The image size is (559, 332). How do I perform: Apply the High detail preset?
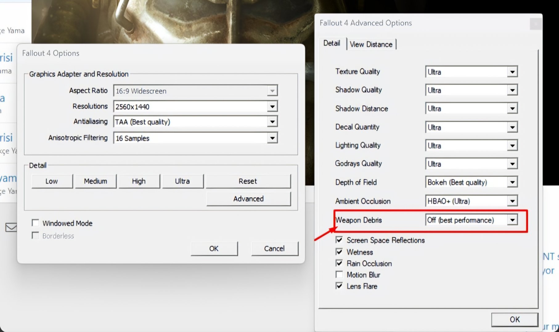(139, 181)
